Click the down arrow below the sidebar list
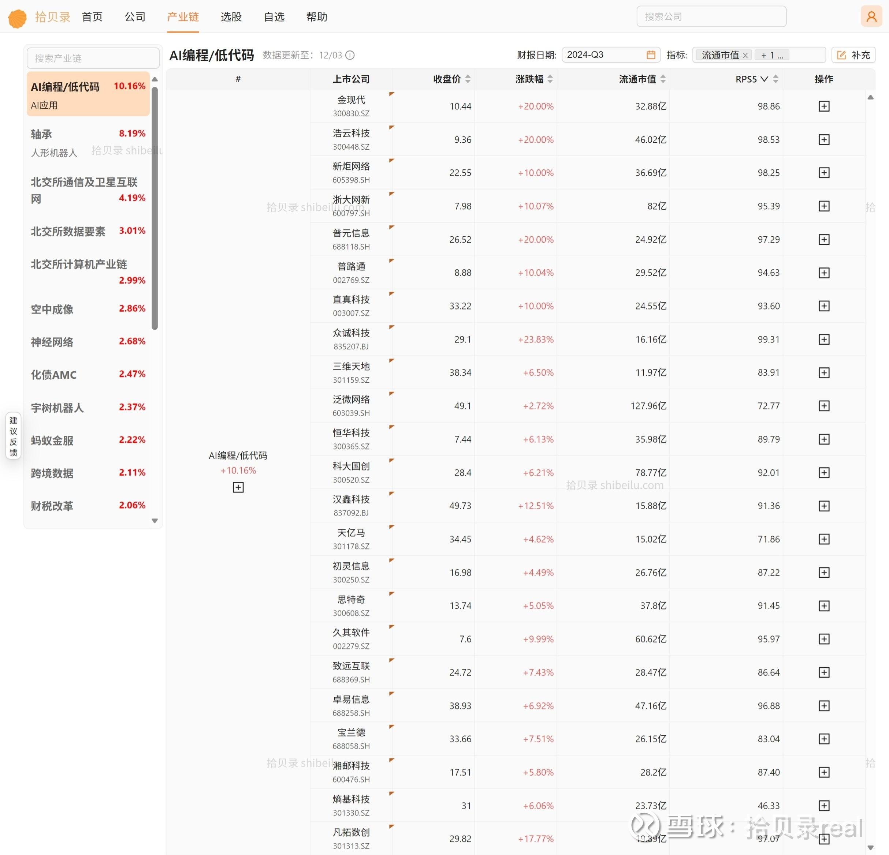The image size is (889, 855). coord(155,521)
